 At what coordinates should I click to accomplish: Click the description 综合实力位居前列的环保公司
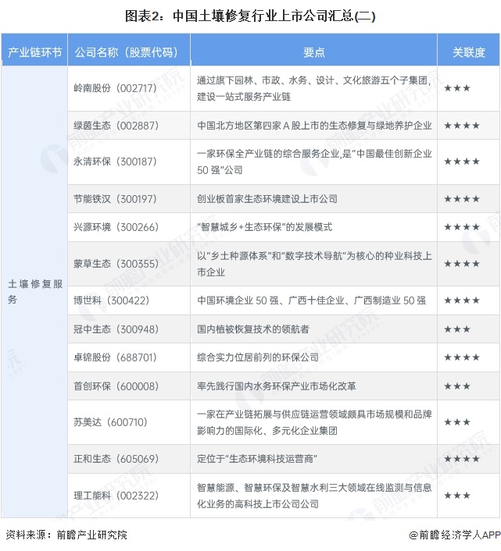tap(258, 357)
